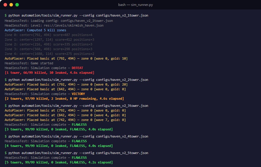Screen dimensions: 261x167
Task: Click the 'HeadlessTest: Game started' line
Action: [29, 63]
